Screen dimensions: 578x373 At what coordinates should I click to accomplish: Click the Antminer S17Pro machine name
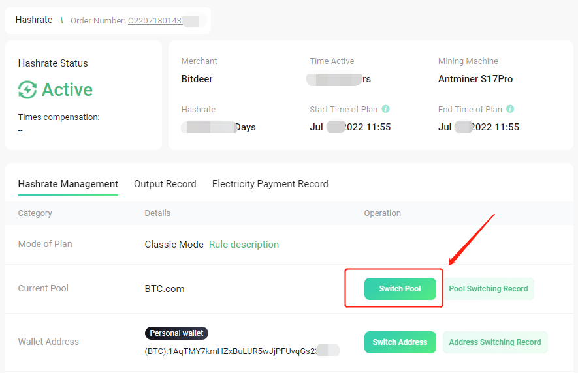[475, 79]
